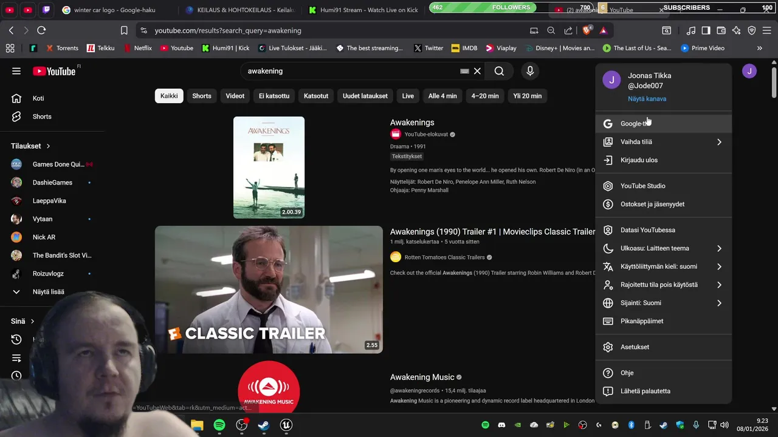The width and height of the screenshot is (778, 437).
Task: Start voice search with the microphone
Action: click(x=530, y=71)
